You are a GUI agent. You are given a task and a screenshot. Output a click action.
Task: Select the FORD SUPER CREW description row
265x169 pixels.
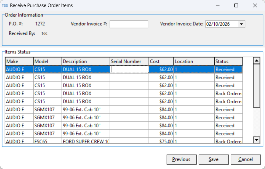click(x=86, y=141)
